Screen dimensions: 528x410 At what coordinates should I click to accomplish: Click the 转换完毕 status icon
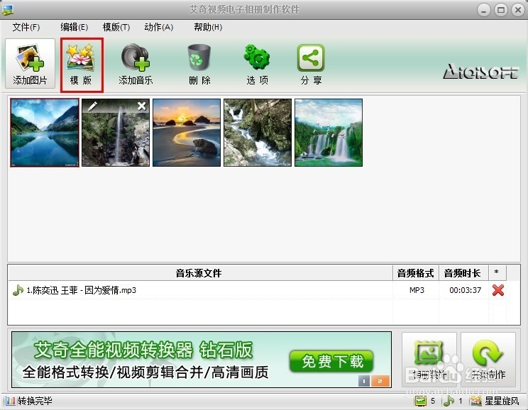pos(10,401)
